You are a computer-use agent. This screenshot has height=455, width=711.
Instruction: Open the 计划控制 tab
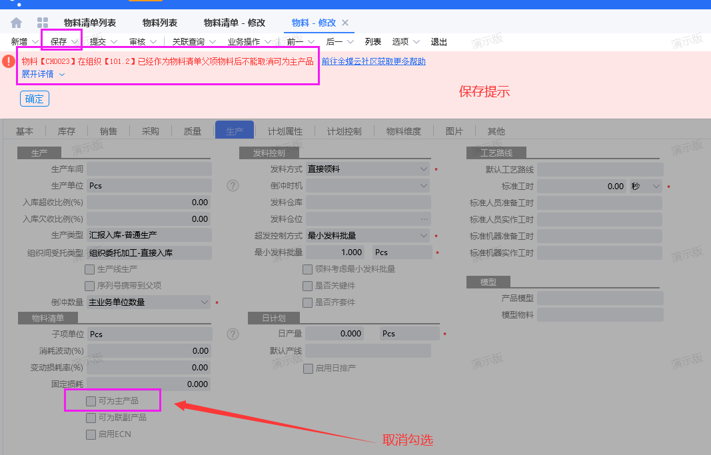tap(344, 131)
